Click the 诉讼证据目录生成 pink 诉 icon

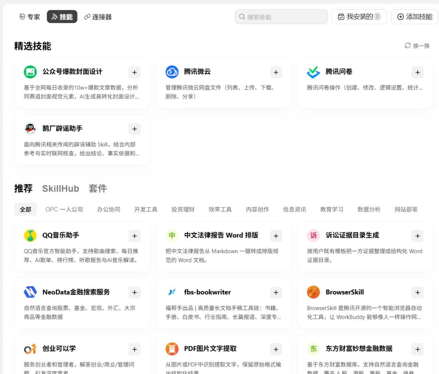coord(313,236)
